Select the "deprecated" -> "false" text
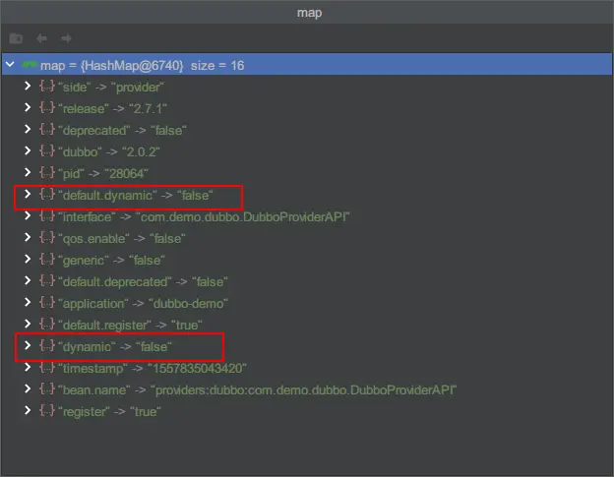 click(x=122, y=130)
